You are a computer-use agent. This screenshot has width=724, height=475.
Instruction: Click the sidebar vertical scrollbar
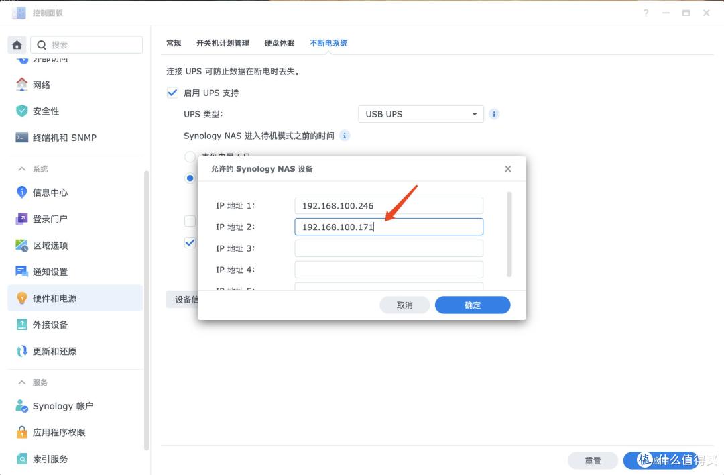coord(146,309)
